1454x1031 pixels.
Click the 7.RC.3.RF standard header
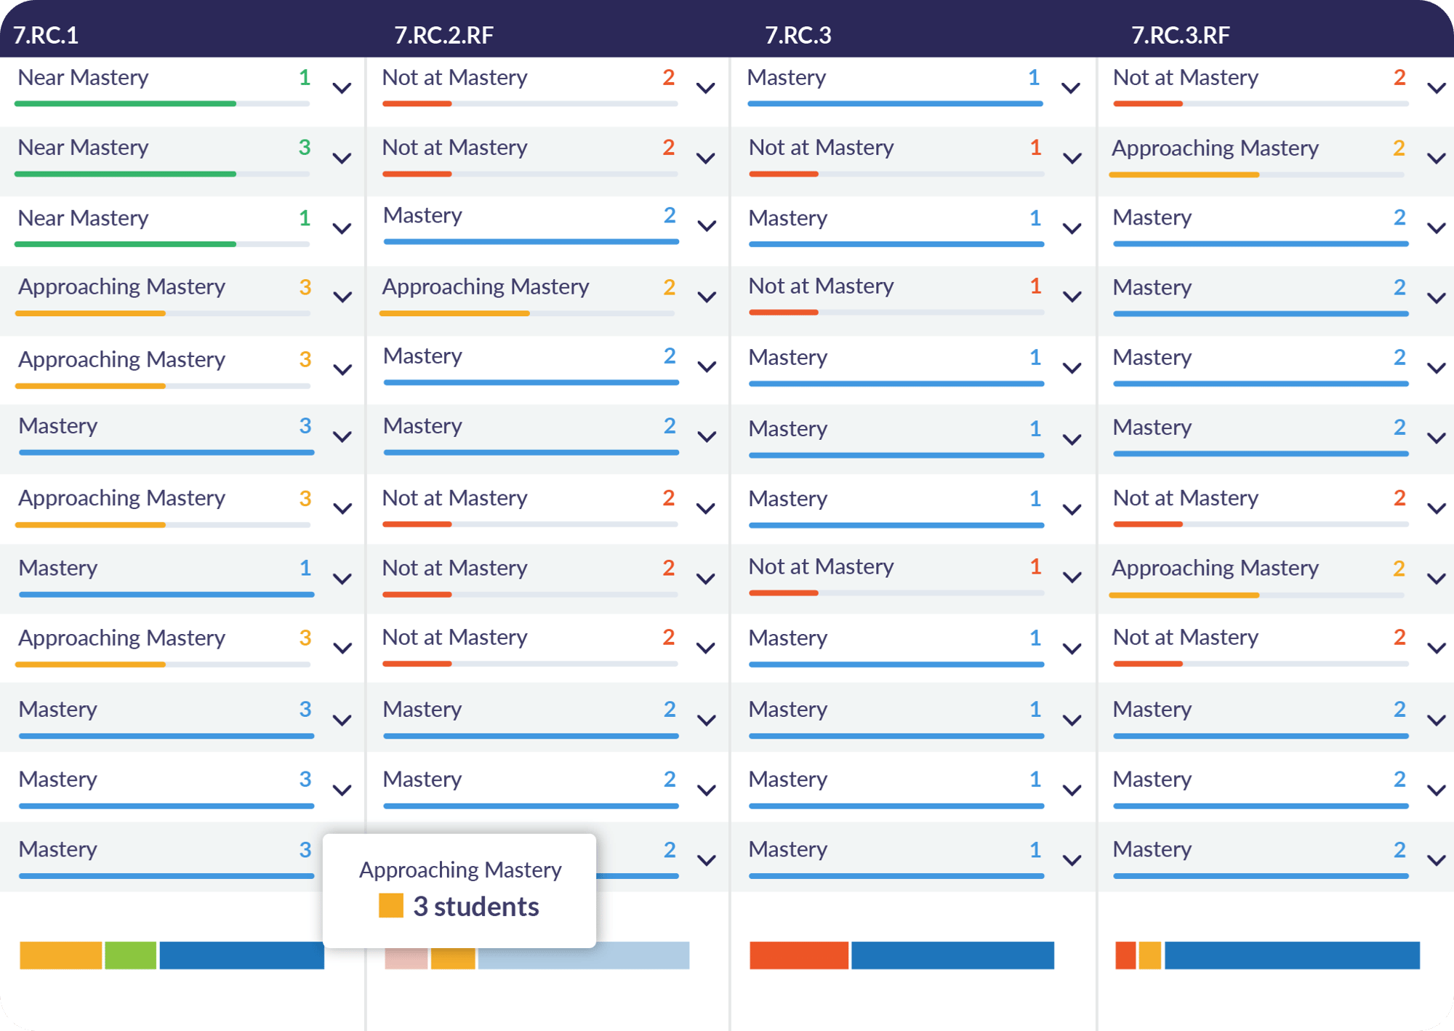pyautogui.click(x=1180, y=35)
